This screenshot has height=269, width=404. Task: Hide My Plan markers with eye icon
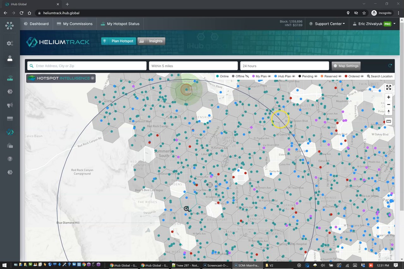tap(270, 76)
